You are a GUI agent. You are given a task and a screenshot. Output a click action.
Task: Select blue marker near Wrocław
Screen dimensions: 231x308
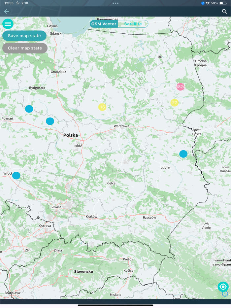click(16, 175)
